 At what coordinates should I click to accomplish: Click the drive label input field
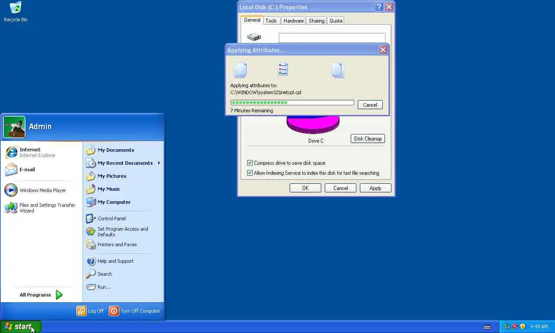pyautogui.click(x=332, y=38)
